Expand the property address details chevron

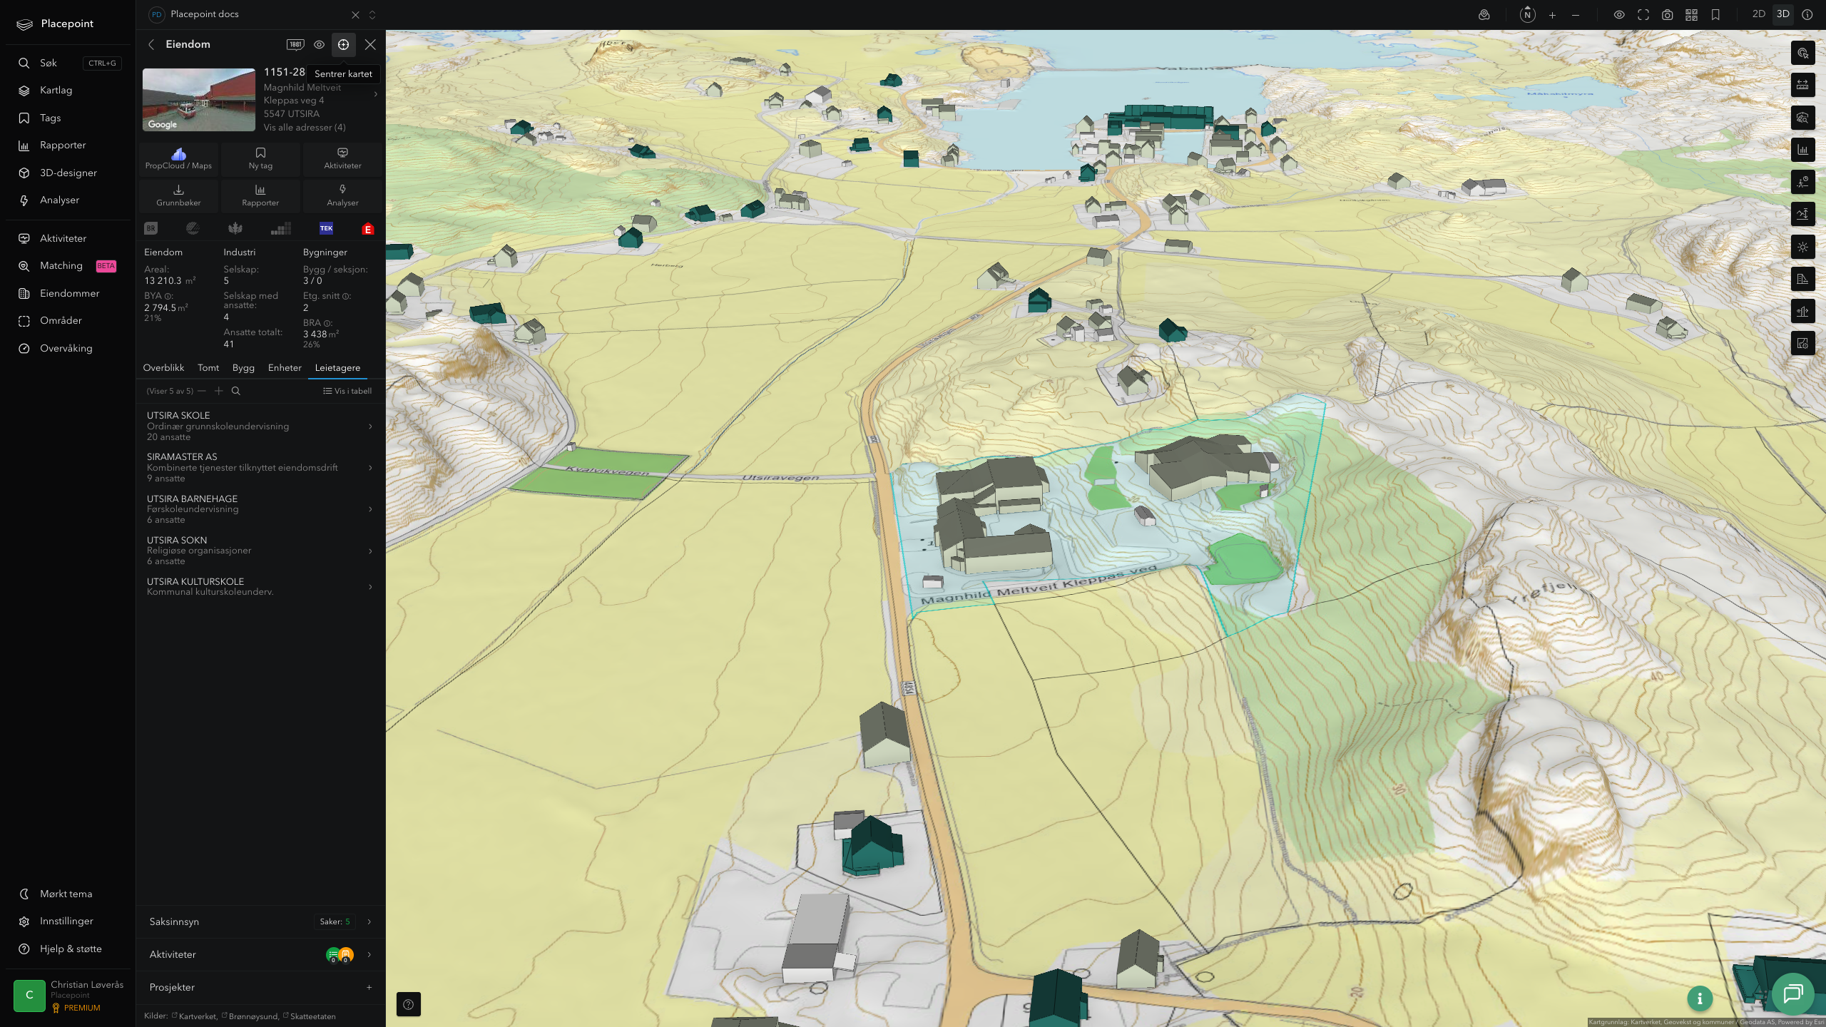376,94
